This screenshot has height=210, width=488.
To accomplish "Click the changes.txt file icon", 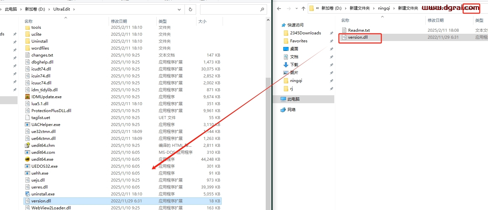I will pos(27,55).
